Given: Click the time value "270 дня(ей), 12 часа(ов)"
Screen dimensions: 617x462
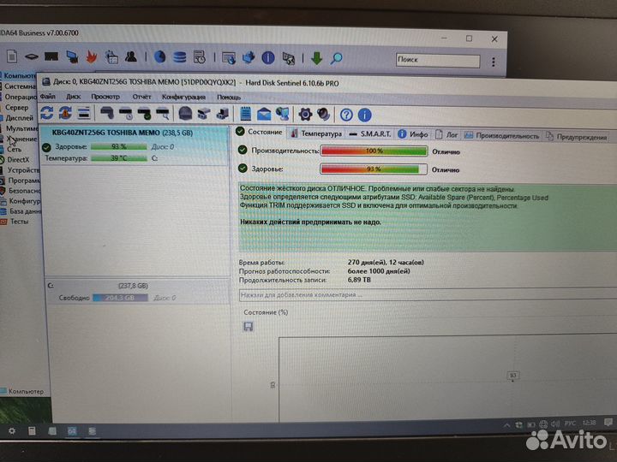Looking at the screenshot, I should pyautogui.click(x=386, y=262).
